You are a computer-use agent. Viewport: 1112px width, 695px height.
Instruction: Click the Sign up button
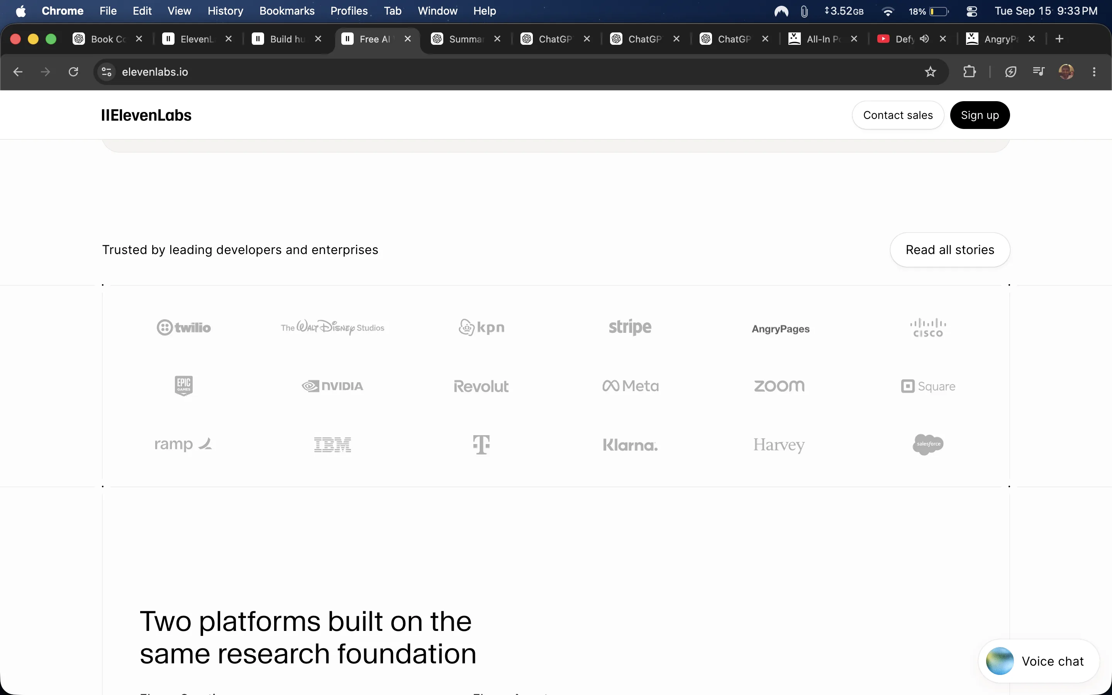pyautogui.click(x=980, y=115)
